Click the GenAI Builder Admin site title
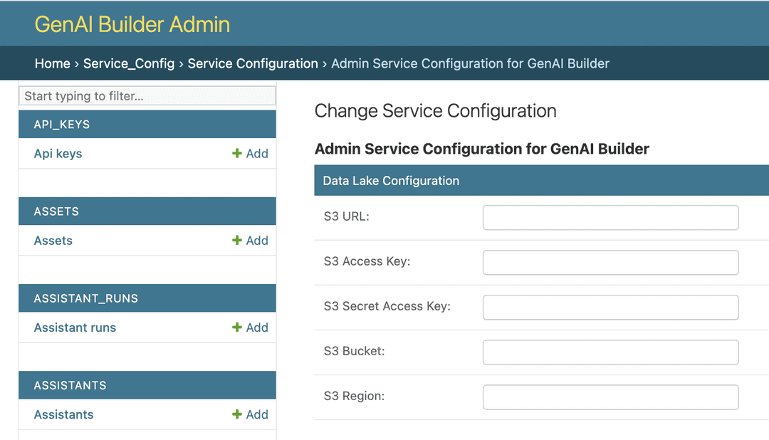Screen dimensions: 769x440 click(x=131, y=23)
